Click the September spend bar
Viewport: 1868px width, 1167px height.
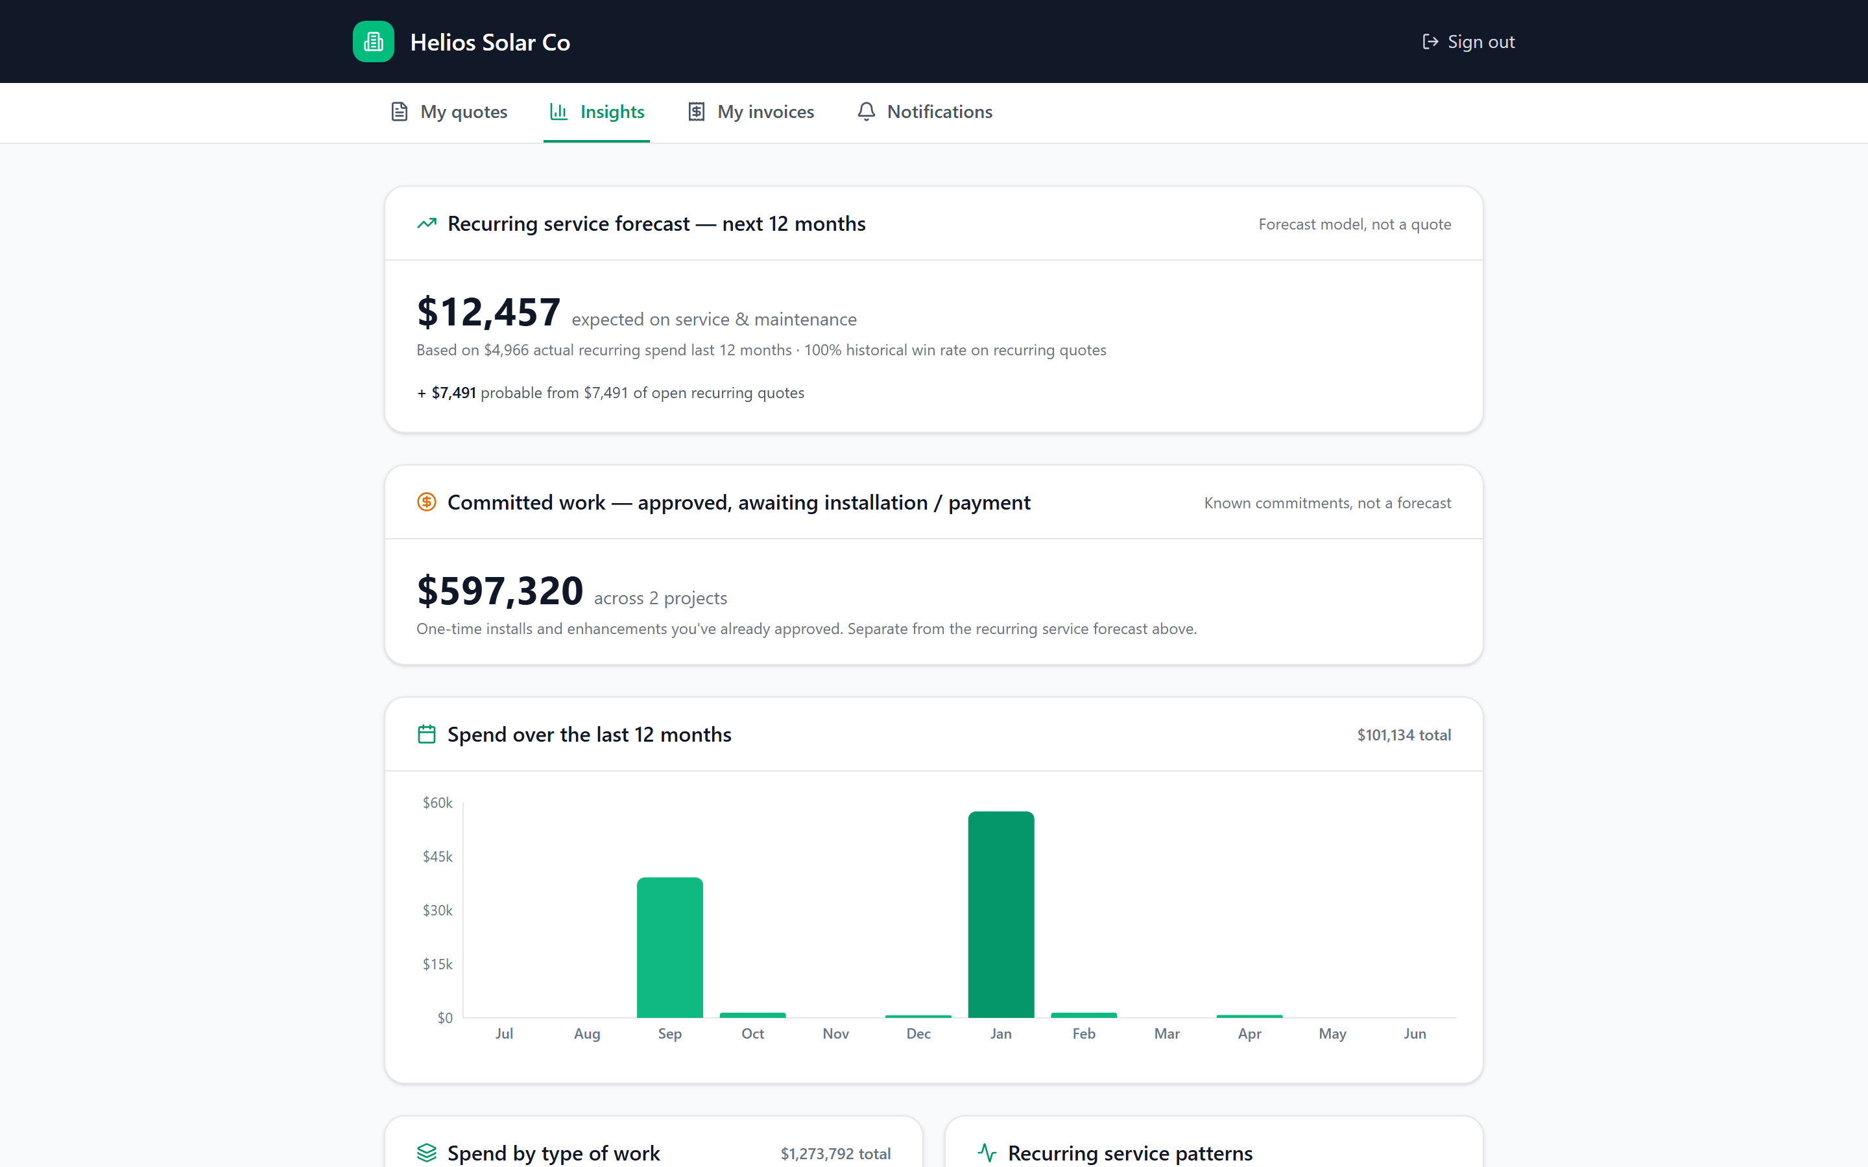click(670, 947)
